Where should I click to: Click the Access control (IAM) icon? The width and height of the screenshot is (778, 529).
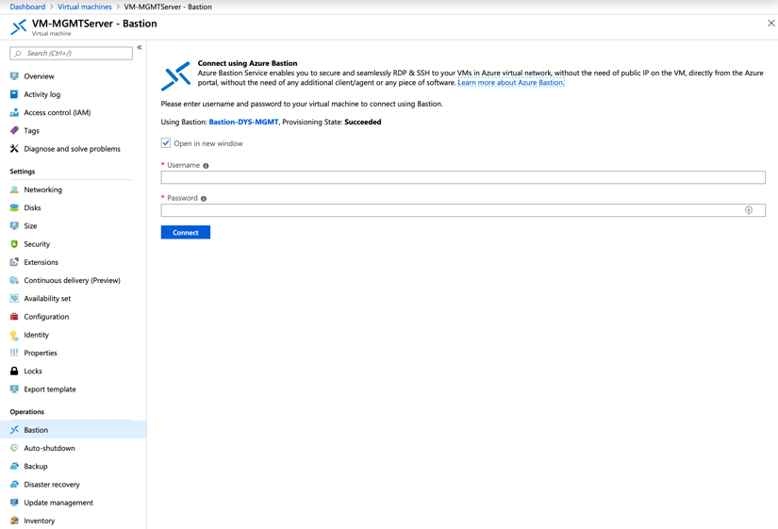click(x=14, y=112)
